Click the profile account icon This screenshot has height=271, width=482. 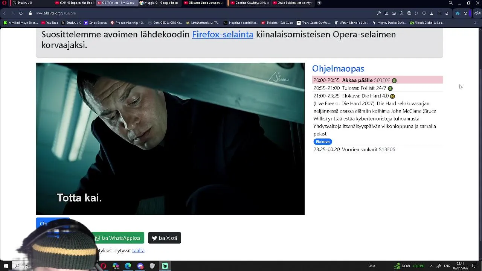click(x=447, y=13)
